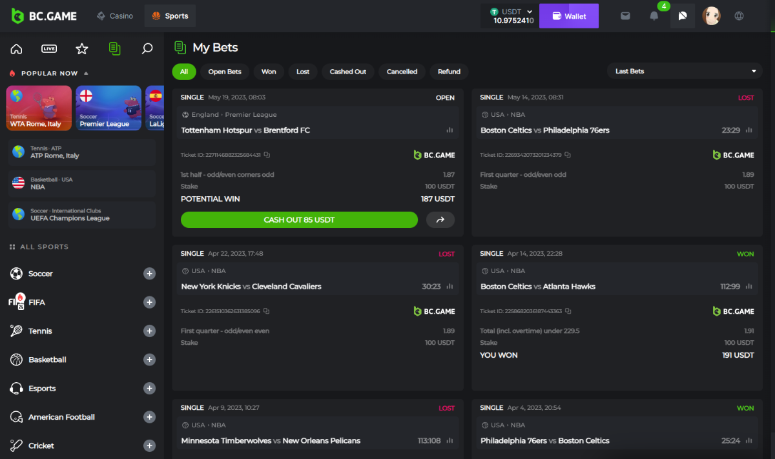Click the globe language icon

pos(739,16)
